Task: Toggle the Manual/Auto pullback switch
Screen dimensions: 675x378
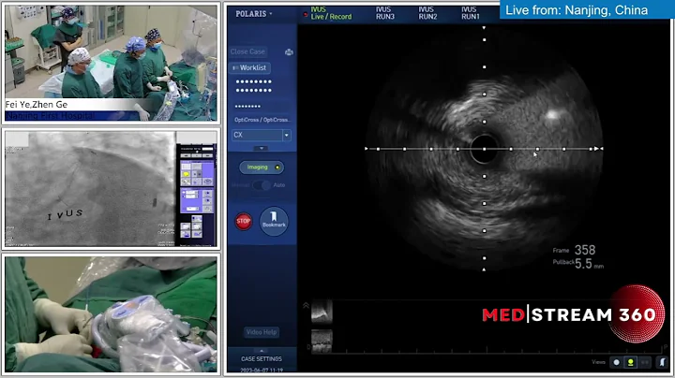Action: click(262, 185)
